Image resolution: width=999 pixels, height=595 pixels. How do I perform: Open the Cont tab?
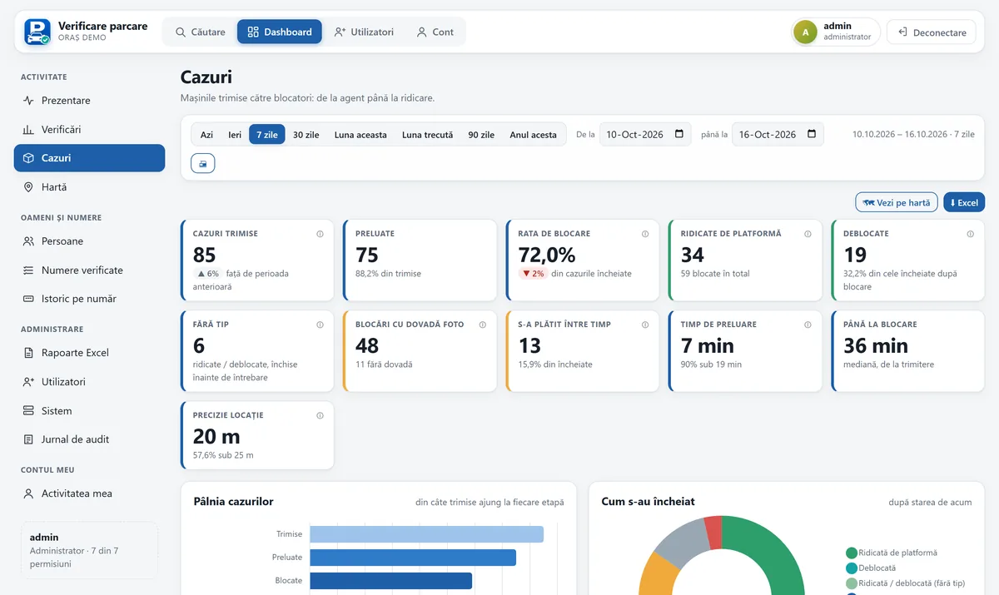pyautogui.click(x=435, y=32)
